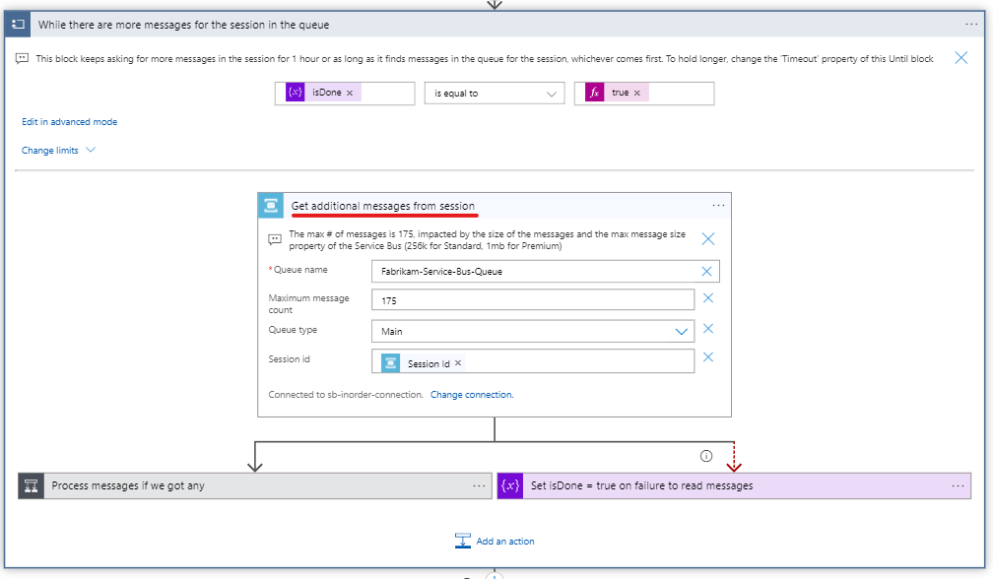Click the comment bubble icon on the note
The height and width of the screenshot is (579, 993).
coord(22,59)
